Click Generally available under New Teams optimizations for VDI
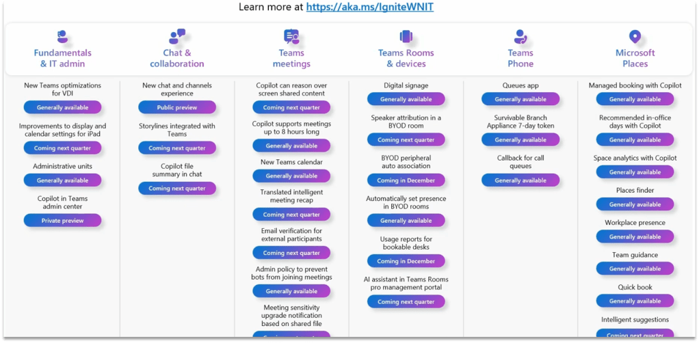 [x=62, y=107]
